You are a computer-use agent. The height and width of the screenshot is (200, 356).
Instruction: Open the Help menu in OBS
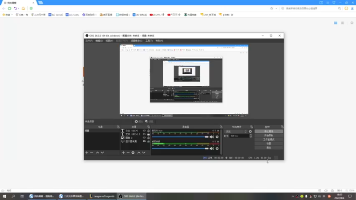coord(159,41)
